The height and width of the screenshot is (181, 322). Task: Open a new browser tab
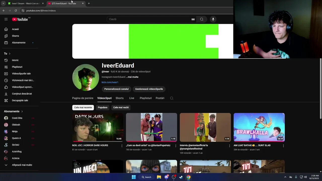pyautogui.click(x=89, y=4)
